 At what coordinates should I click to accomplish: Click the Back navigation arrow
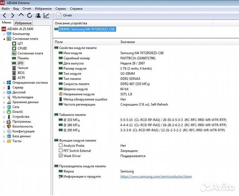point(5,15)
